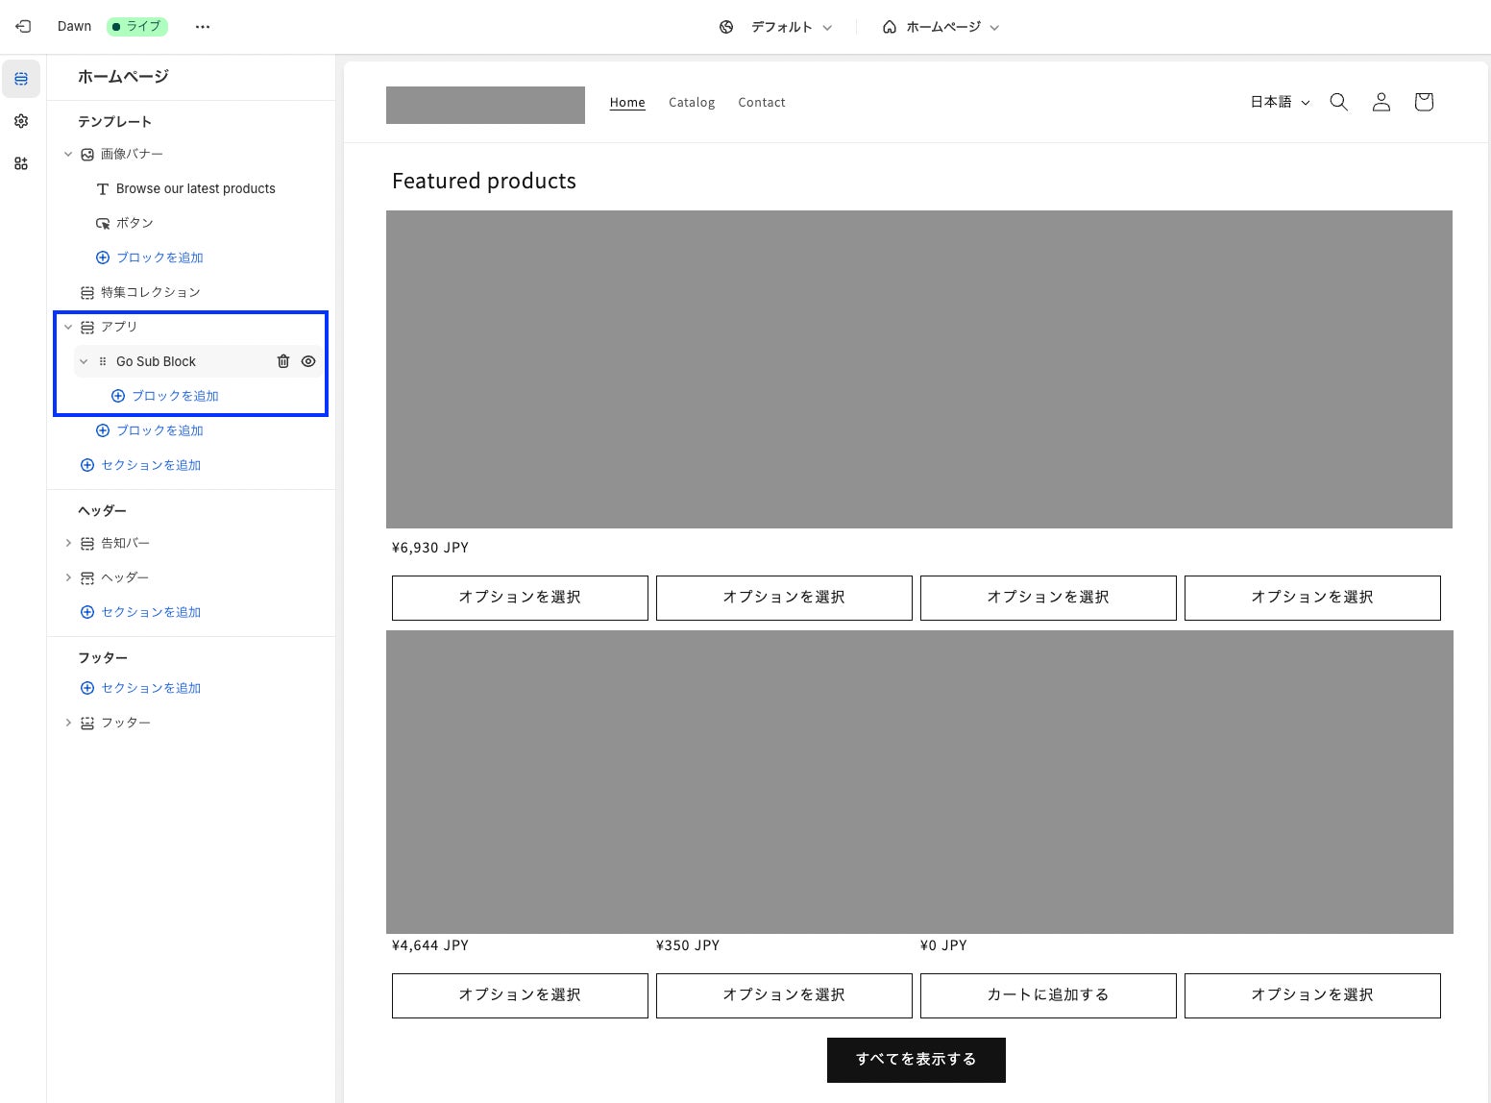The image size is (1491, 1103).
Task: Click the 告知バー section icon
Action: tap(87, 544)
